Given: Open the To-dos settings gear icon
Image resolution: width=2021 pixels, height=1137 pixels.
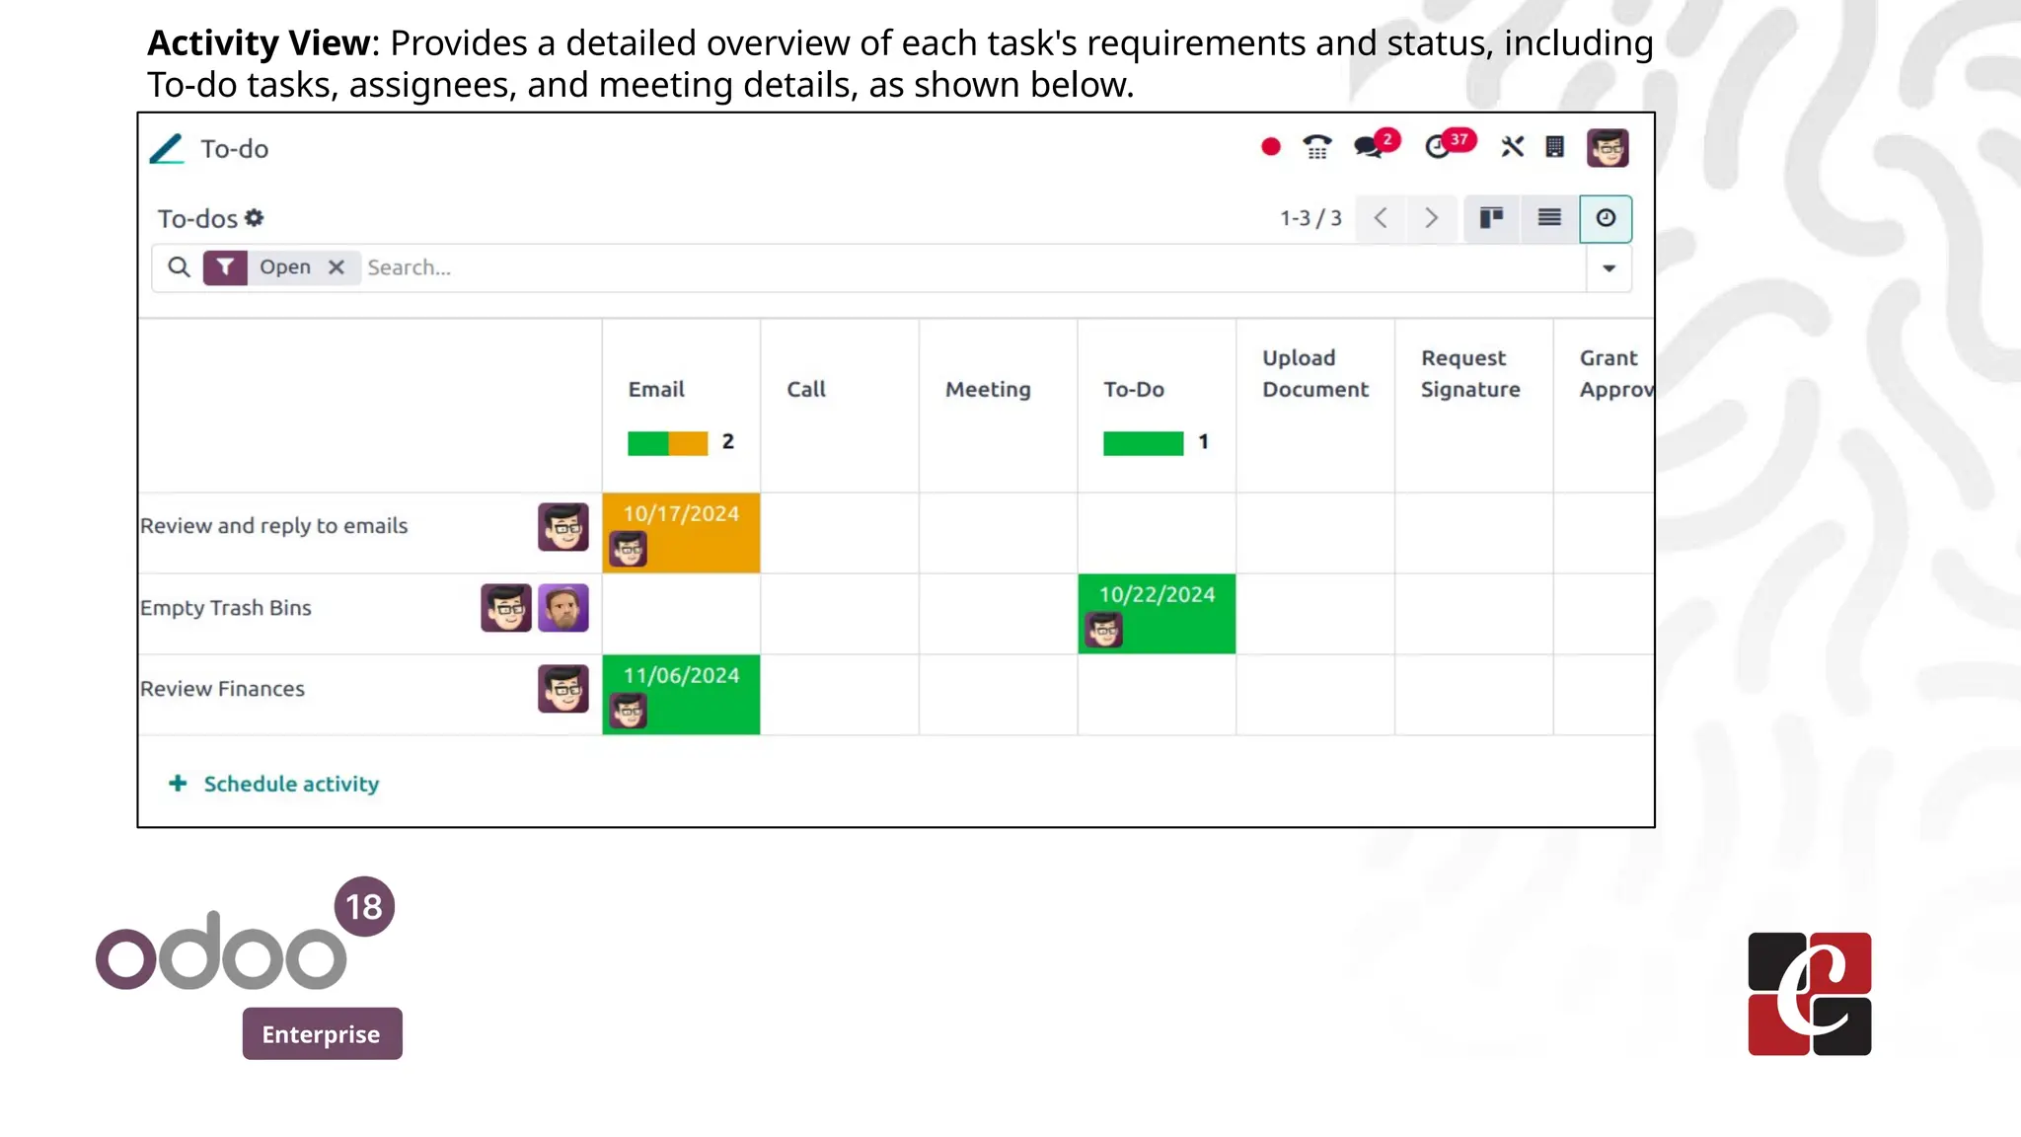Looking at the screenshot, I should click(x=255, y=218).
